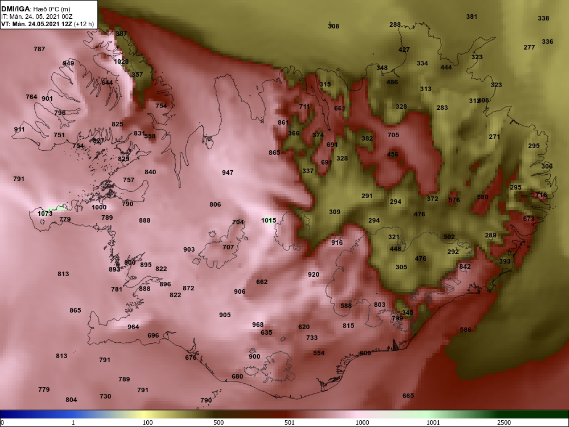
Task: Click the 705 value on the map
Action: [x=393, y=135]
